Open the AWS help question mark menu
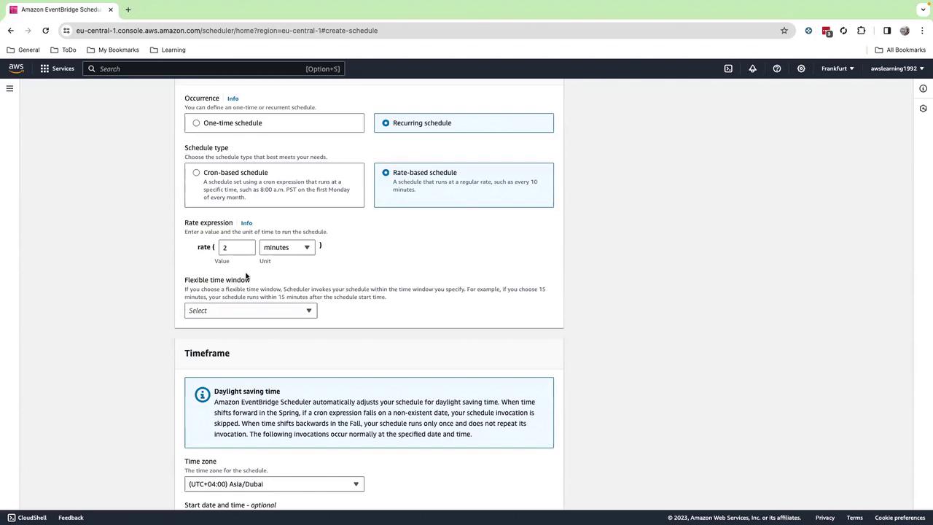This screenshot has height=525, width=933. tap(777, 69)
